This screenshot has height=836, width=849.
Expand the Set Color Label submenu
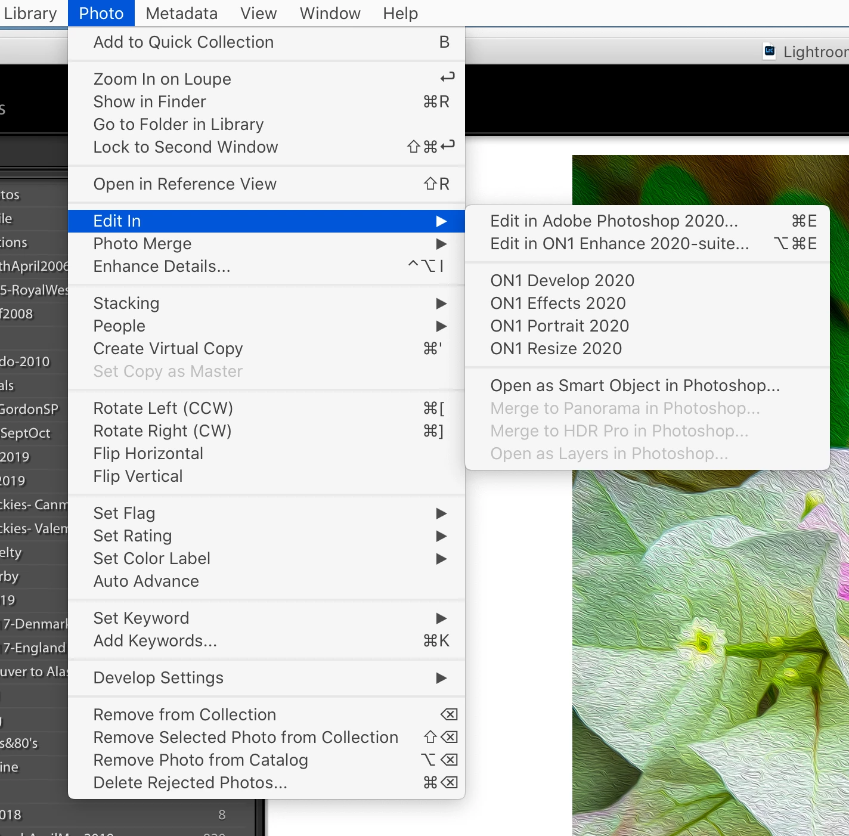(267, 559)
